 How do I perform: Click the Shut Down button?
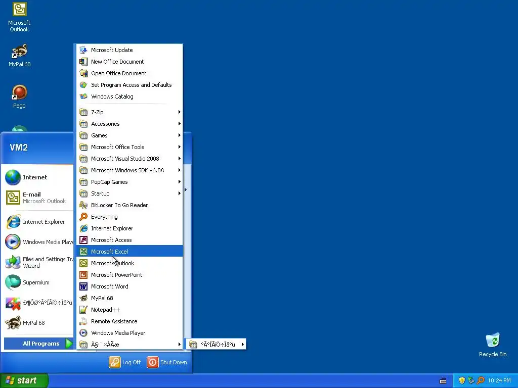click(167, 362)
